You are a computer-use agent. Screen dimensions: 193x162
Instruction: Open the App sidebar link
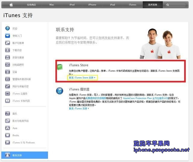15,128
